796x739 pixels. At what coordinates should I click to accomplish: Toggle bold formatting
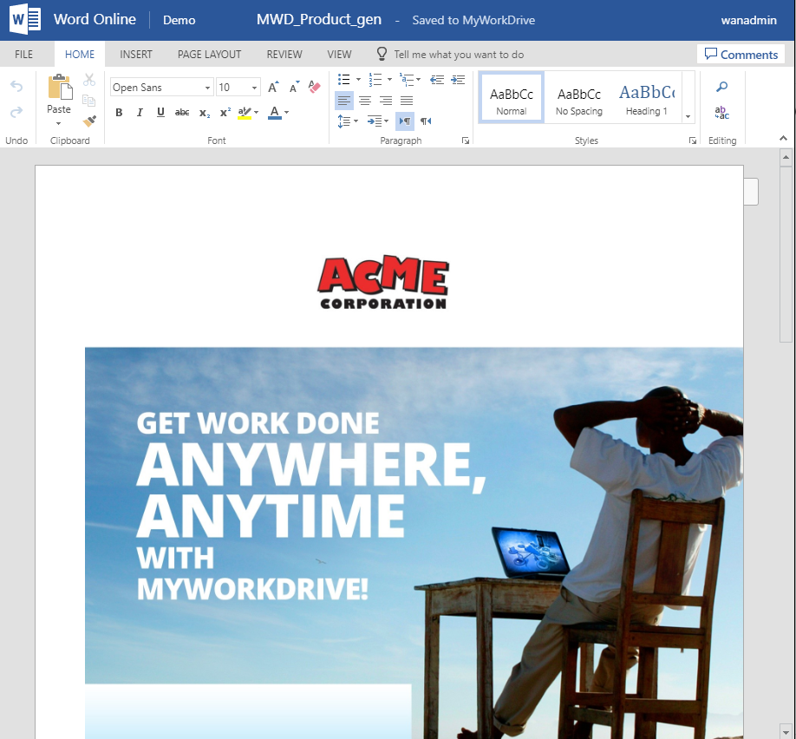pos(119,112)
